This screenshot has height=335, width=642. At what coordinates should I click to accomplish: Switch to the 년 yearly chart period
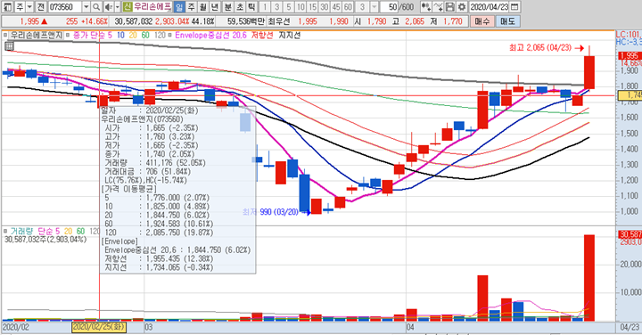215,7
